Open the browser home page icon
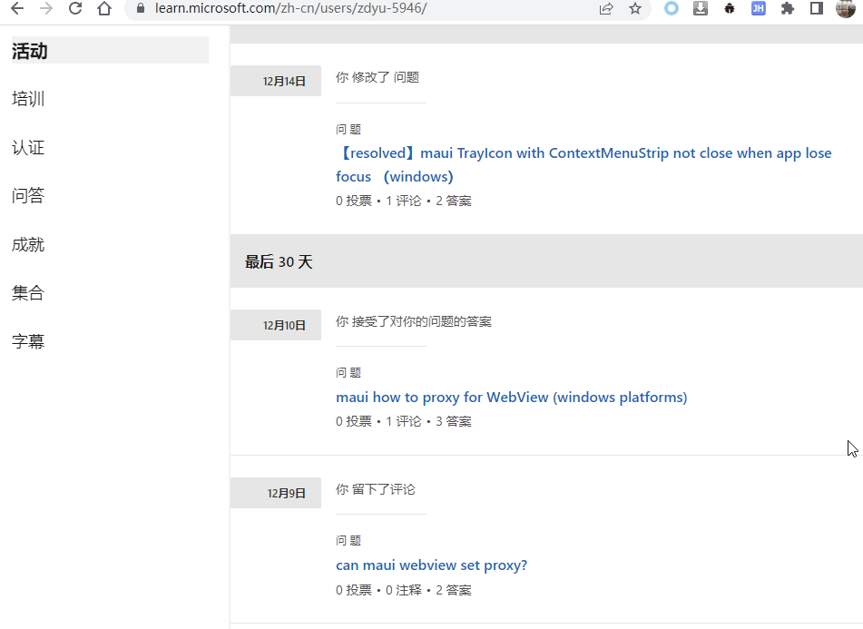863x629 pixels. pyautogui.click(x=104, y=8)
